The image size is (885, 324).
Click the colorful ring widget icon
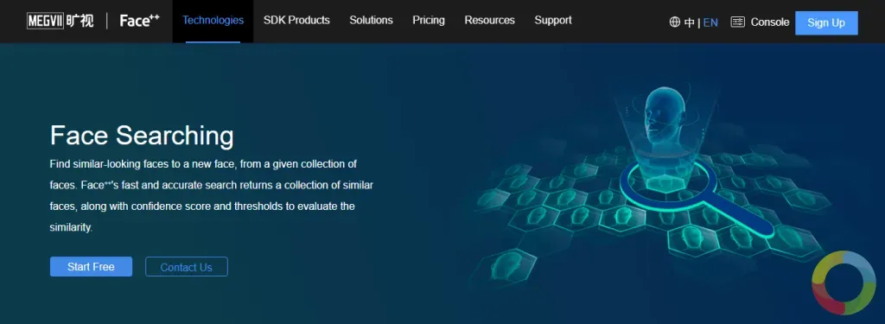point(844,283)
